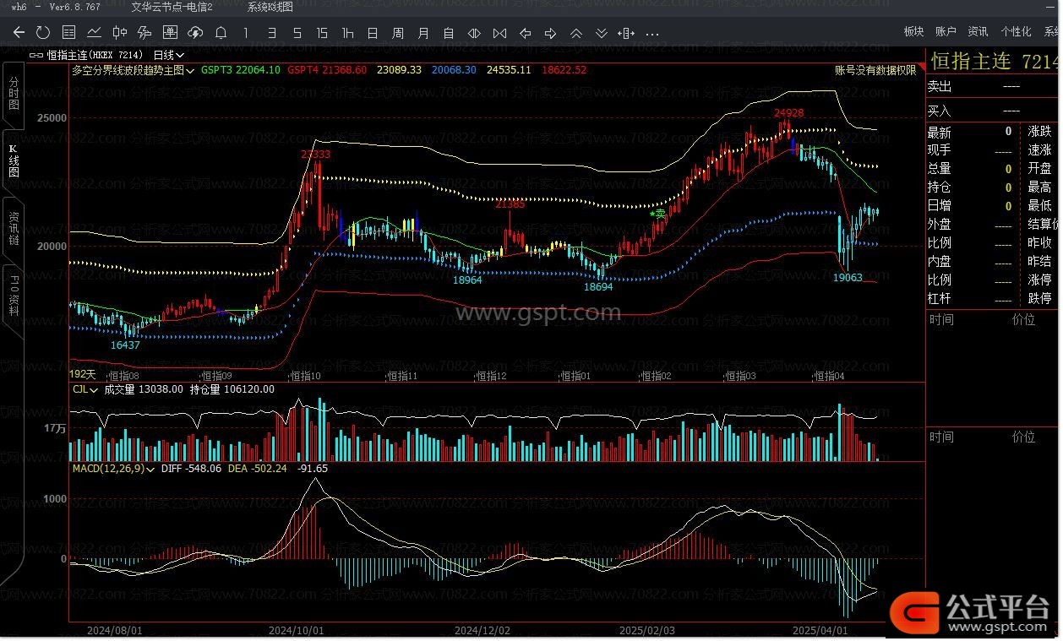Screen dimensions: 1063x641
Task: Click the 资讯 button in top bar
Action: 978,31
